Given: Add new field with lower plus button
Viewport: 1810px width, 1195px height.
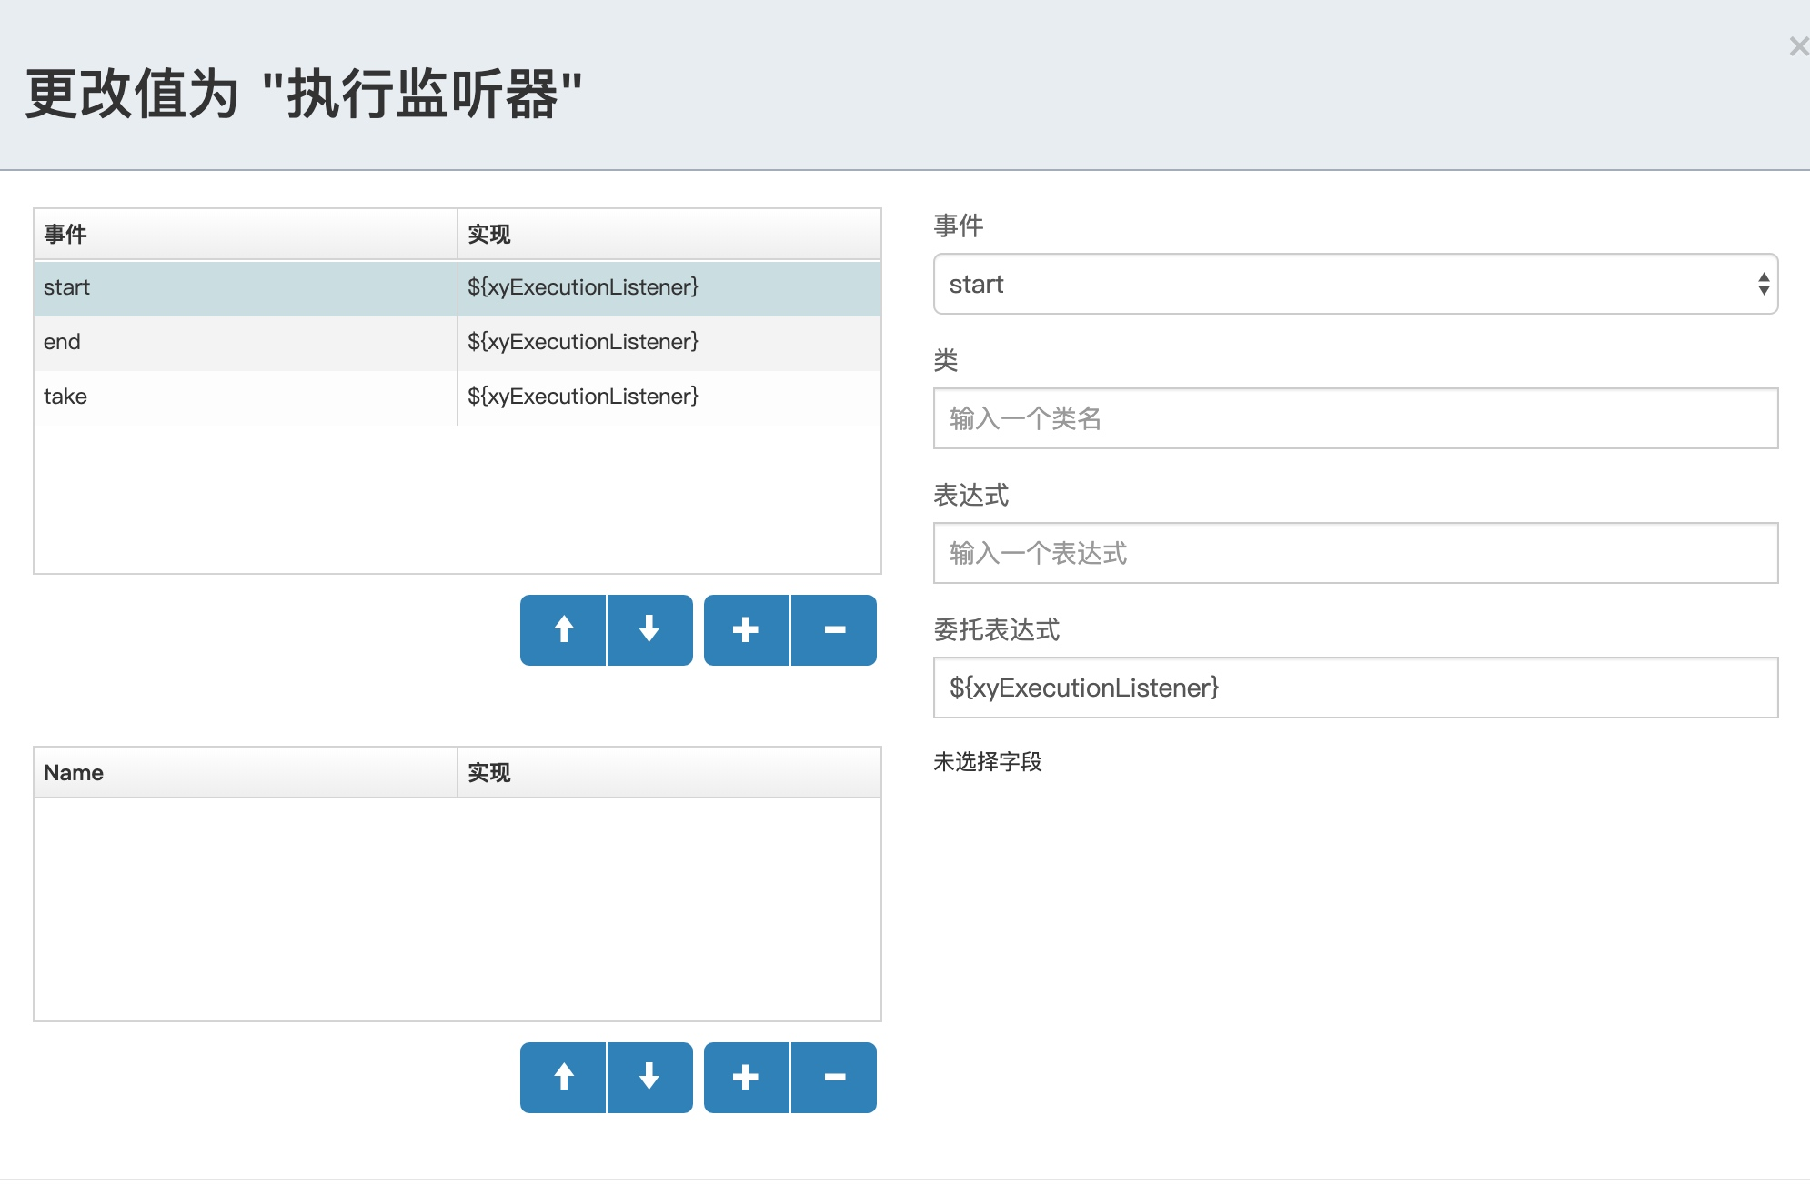Looking at the screenshot, I should pos(746,1078).
